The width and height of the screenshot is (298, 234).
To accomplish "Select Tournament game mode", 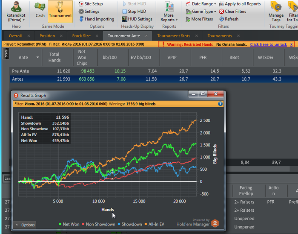I will coord(60,11).
